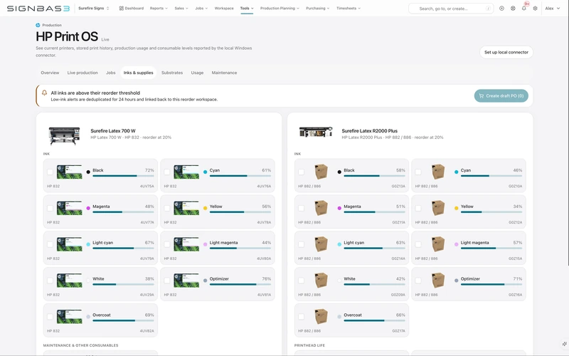Expand the Timesheets menu
Image resolution: width=569 pixels, height=356 pixels.
349,9
